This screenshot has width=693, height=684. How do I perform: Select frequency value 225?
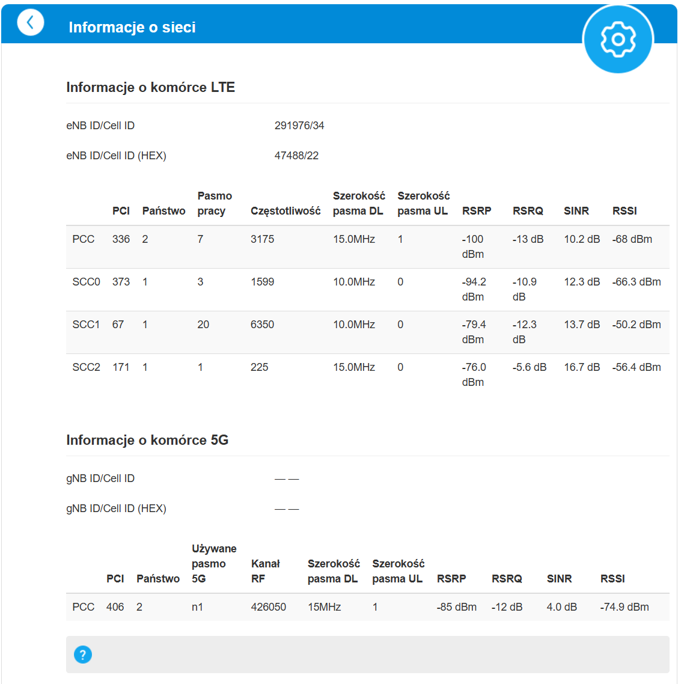tap(259, 367)
